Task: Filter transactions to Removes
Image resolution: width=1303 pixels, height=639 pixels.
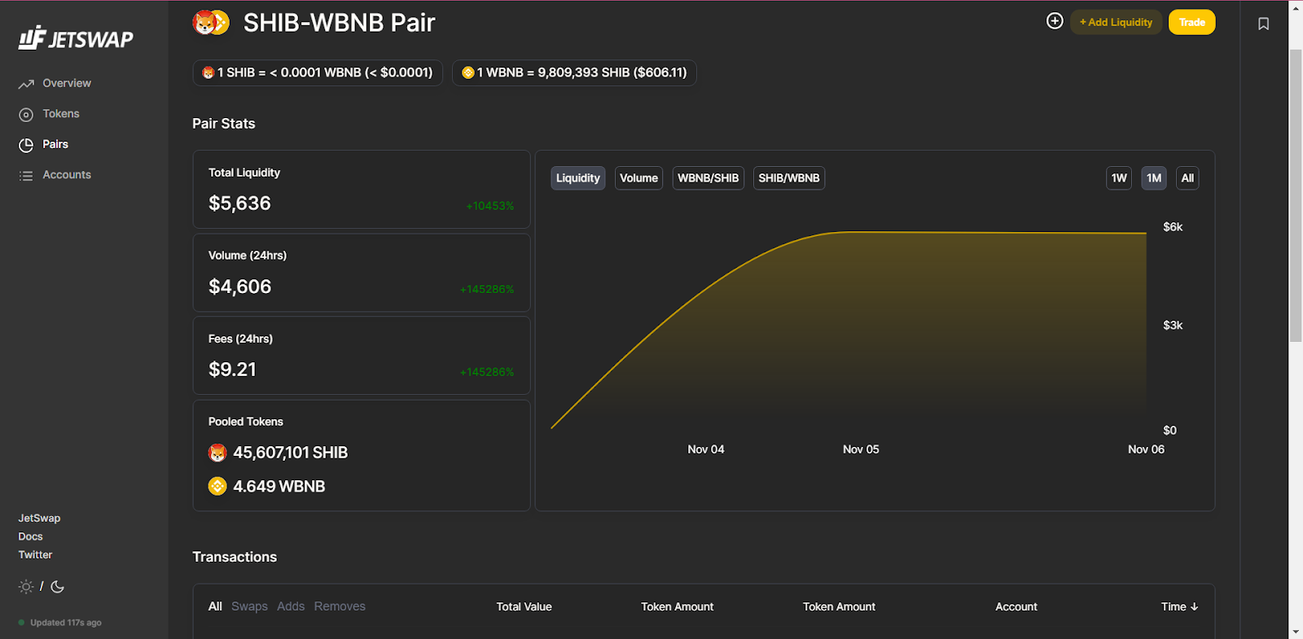Action: pos(340,606)
